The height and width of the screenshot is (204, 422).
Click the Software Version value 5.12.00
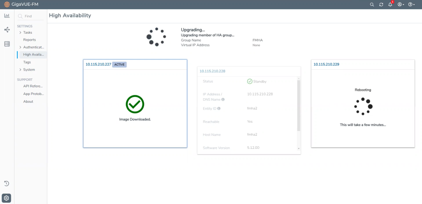tap(253, 148)
